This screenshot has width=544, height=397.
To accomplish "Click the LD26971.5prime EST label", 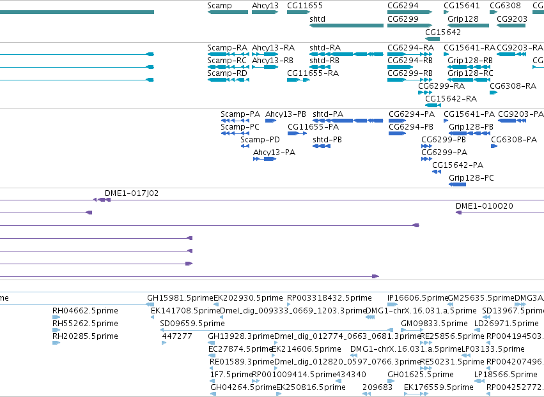I will click(x=506, y=324).
